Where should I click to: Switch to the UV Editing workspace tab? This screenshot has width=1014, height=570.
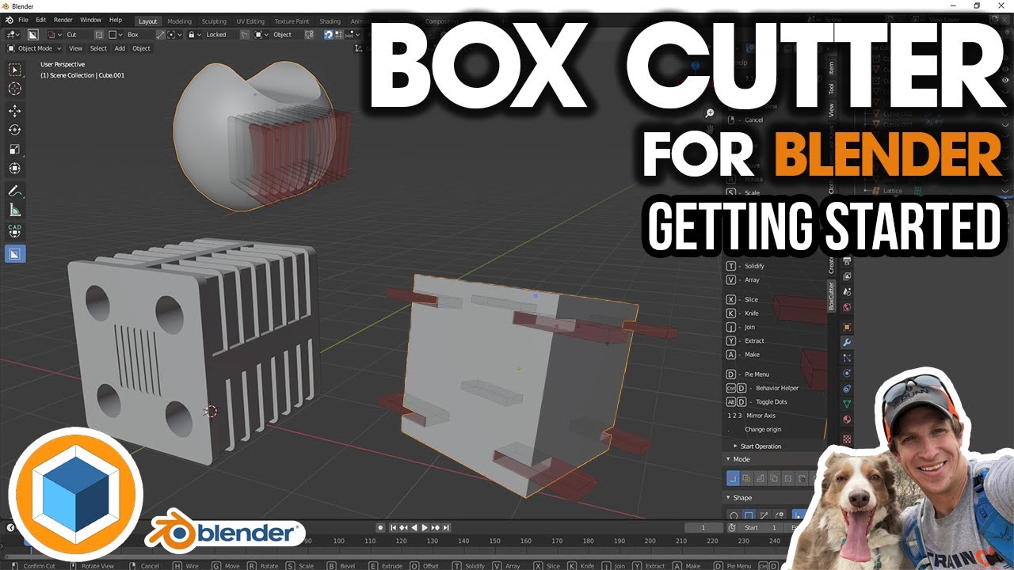250,21
